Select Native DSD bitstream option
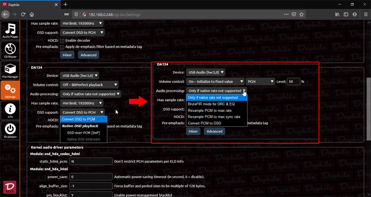Image resolution: width=371 pixels, height=197 pixels. click(83, 139)
